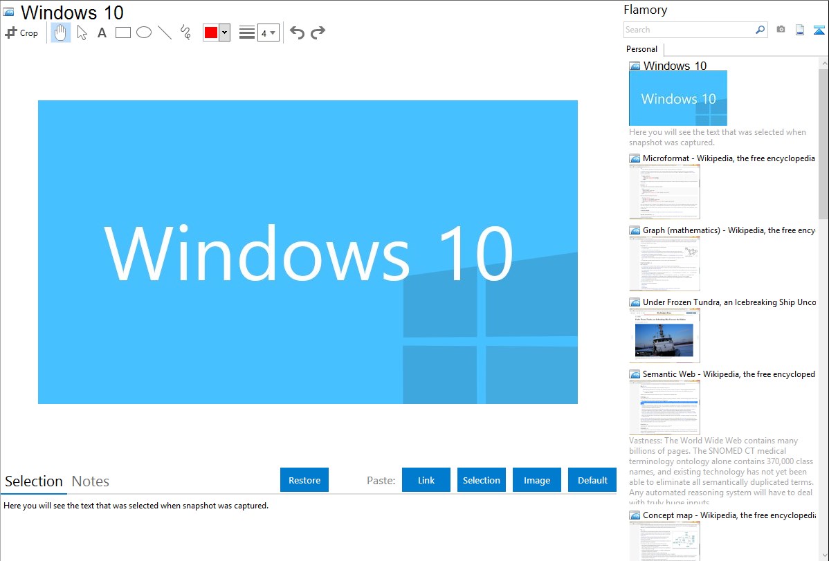Focus the Flamory Search field
This screenshot has height=561, width=829.
[689, 30]
